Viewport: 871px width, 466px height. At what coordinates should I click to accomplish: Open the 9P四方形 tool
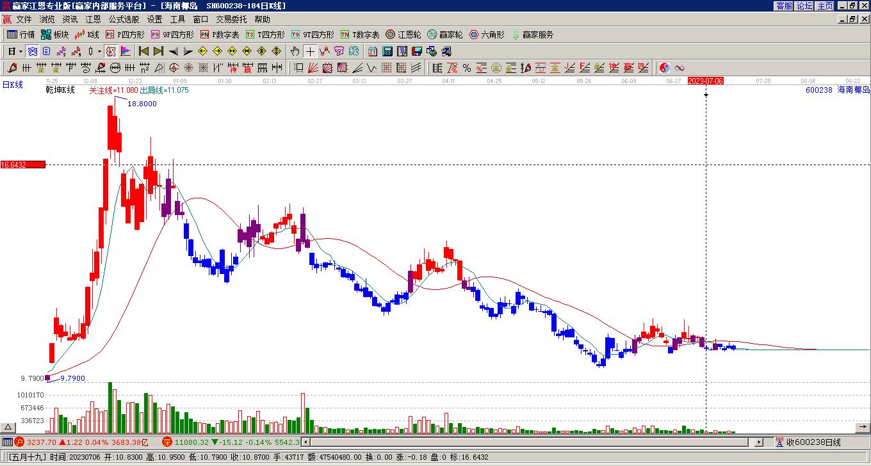pyautogui.click(x=172, y=35)
